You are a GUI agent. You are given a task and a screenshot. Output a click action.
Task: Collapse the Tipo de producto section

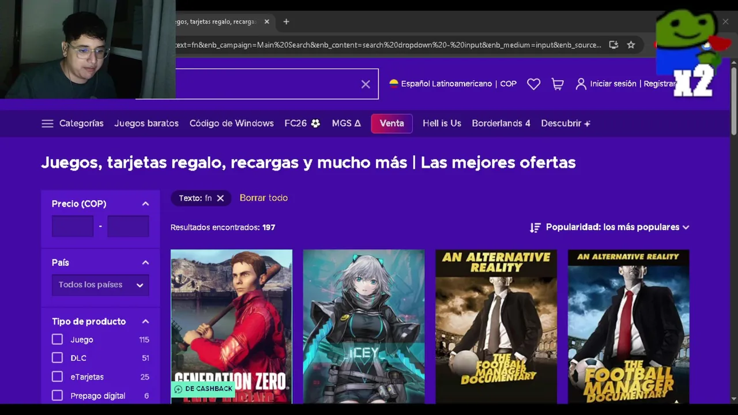point(145,321)
